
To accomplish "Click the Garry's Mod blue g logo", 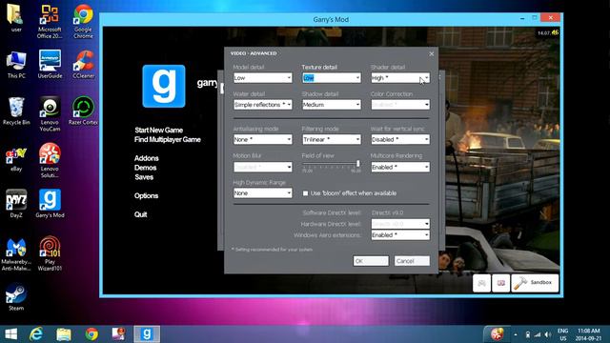I will click(164, 86).
